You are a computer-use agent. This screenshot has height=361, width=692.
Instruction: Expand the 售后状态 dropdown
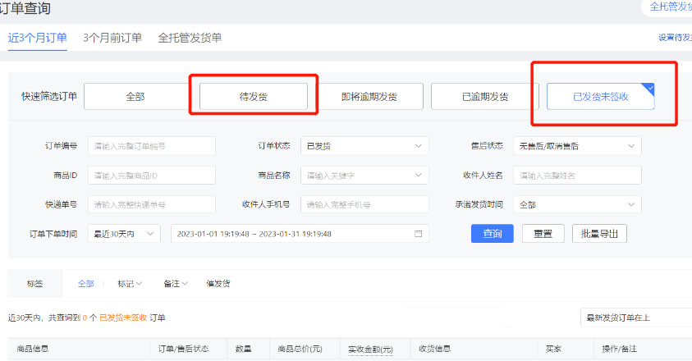[x=577, y=146]
